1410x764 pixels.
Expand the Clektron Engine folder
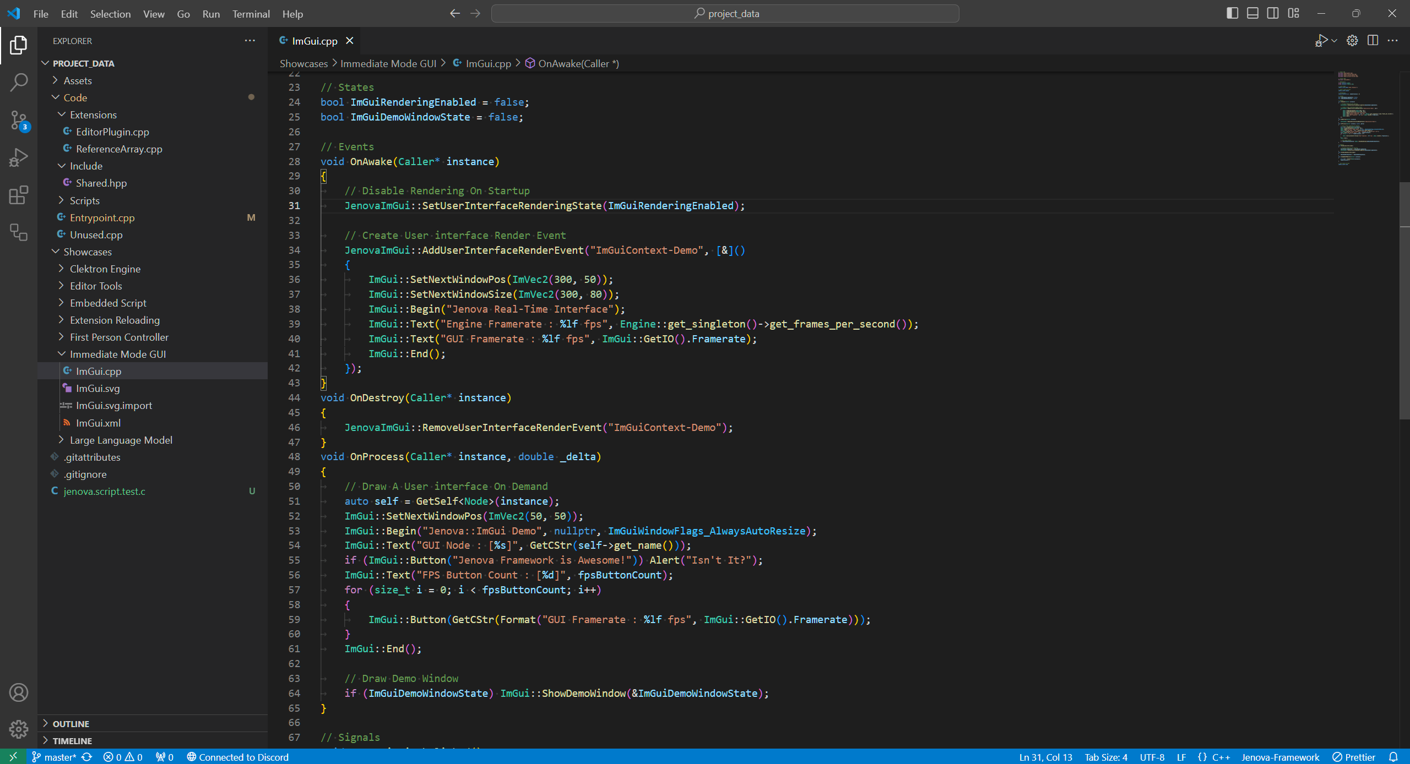(x=153, y=269)
